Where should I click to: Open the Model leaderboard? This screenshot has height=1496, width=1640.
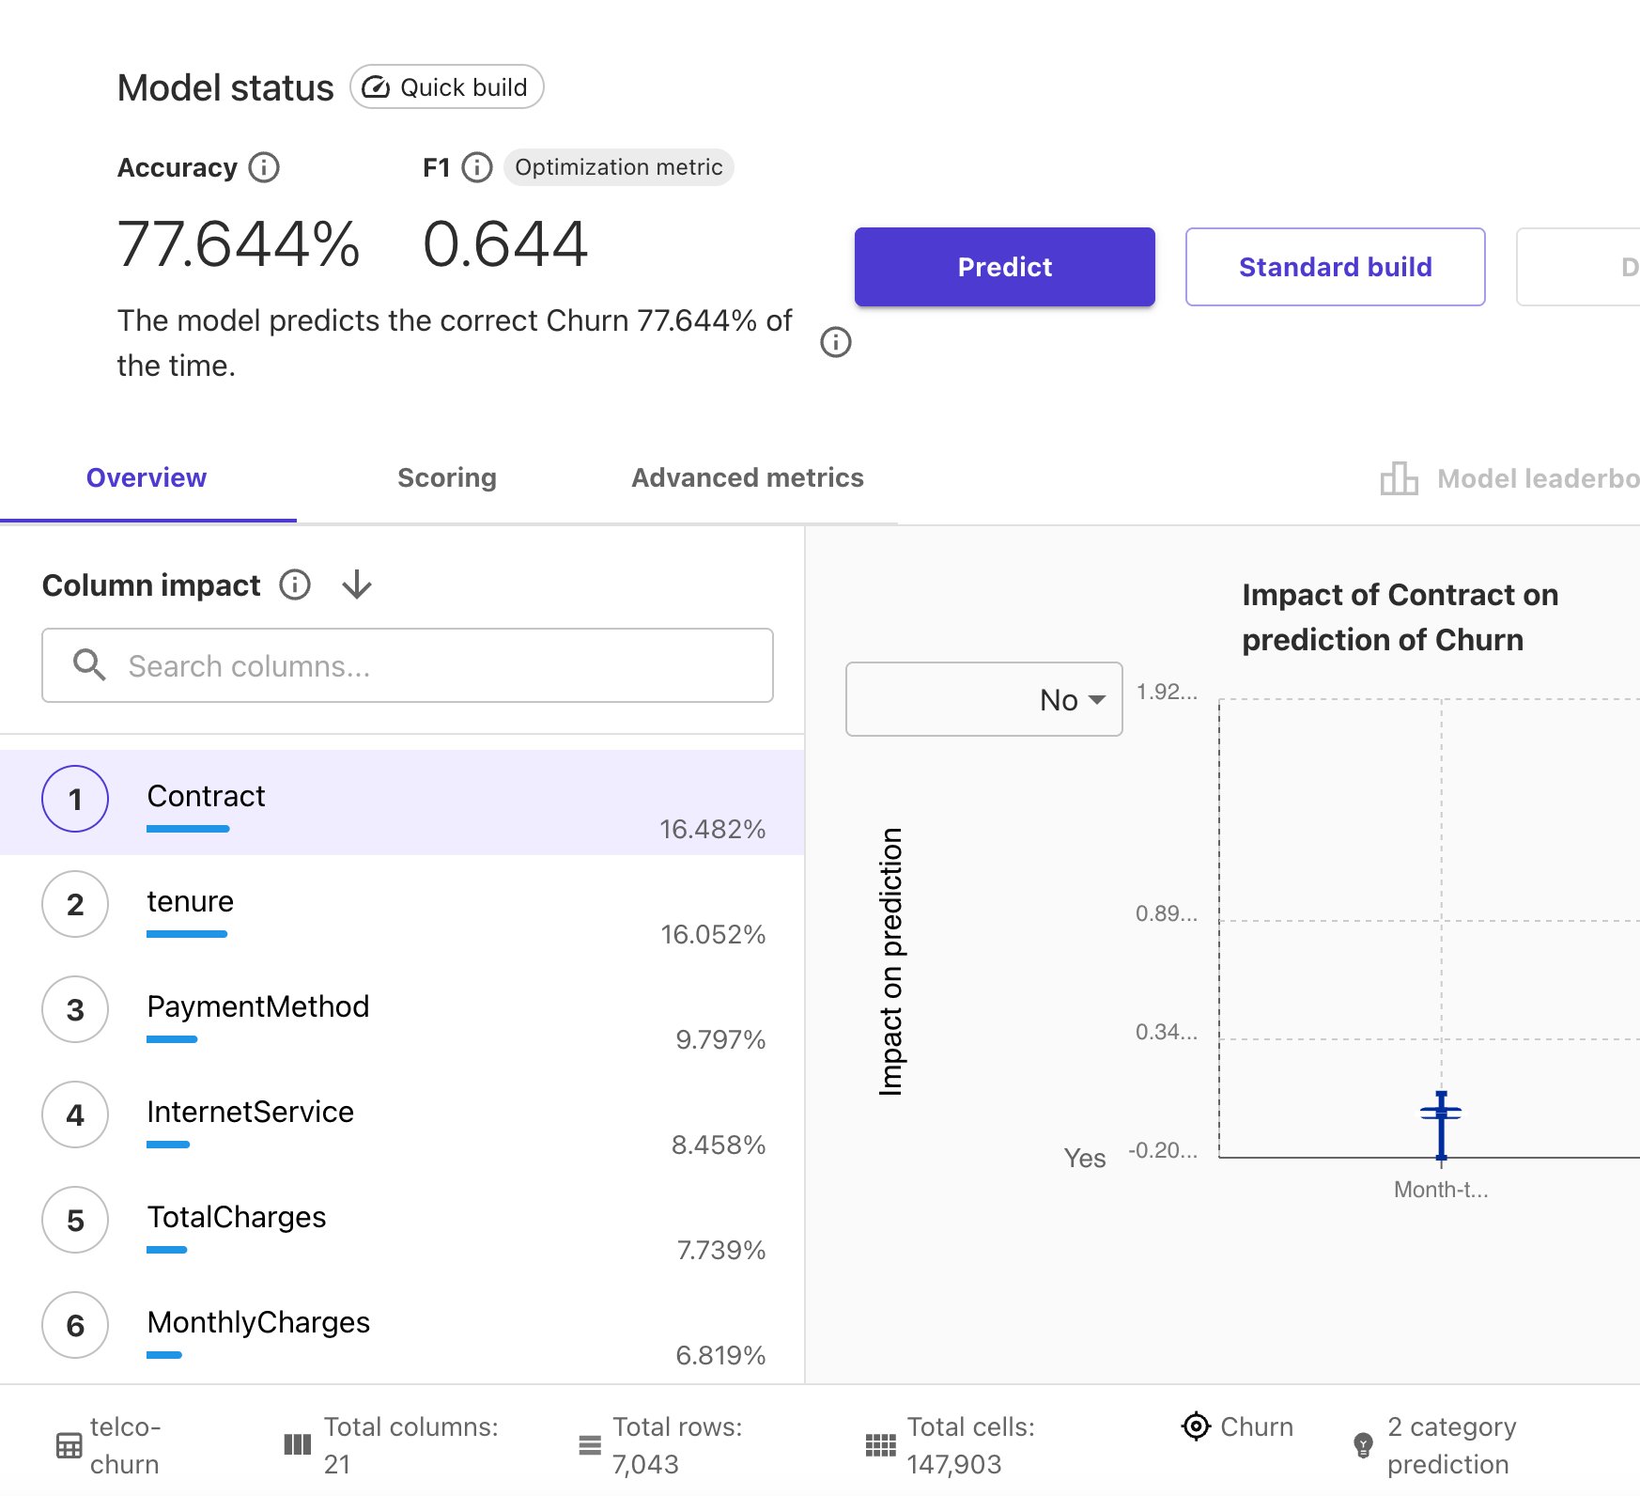tap(1509, 478)
